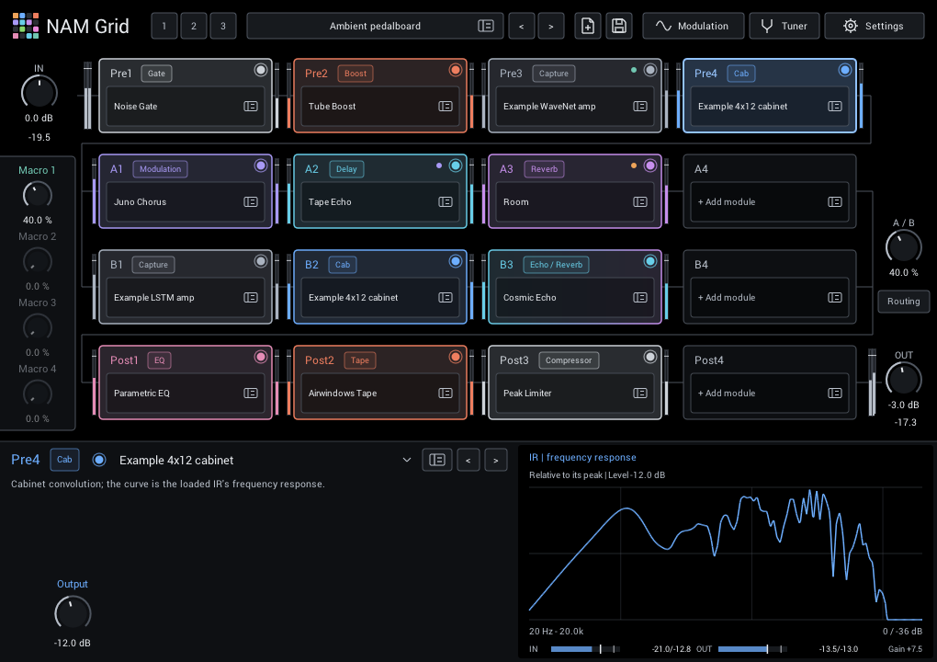Open browser icon for Noise Gate module
This screenshot has width=937, height=662.
tap(251, 107)
